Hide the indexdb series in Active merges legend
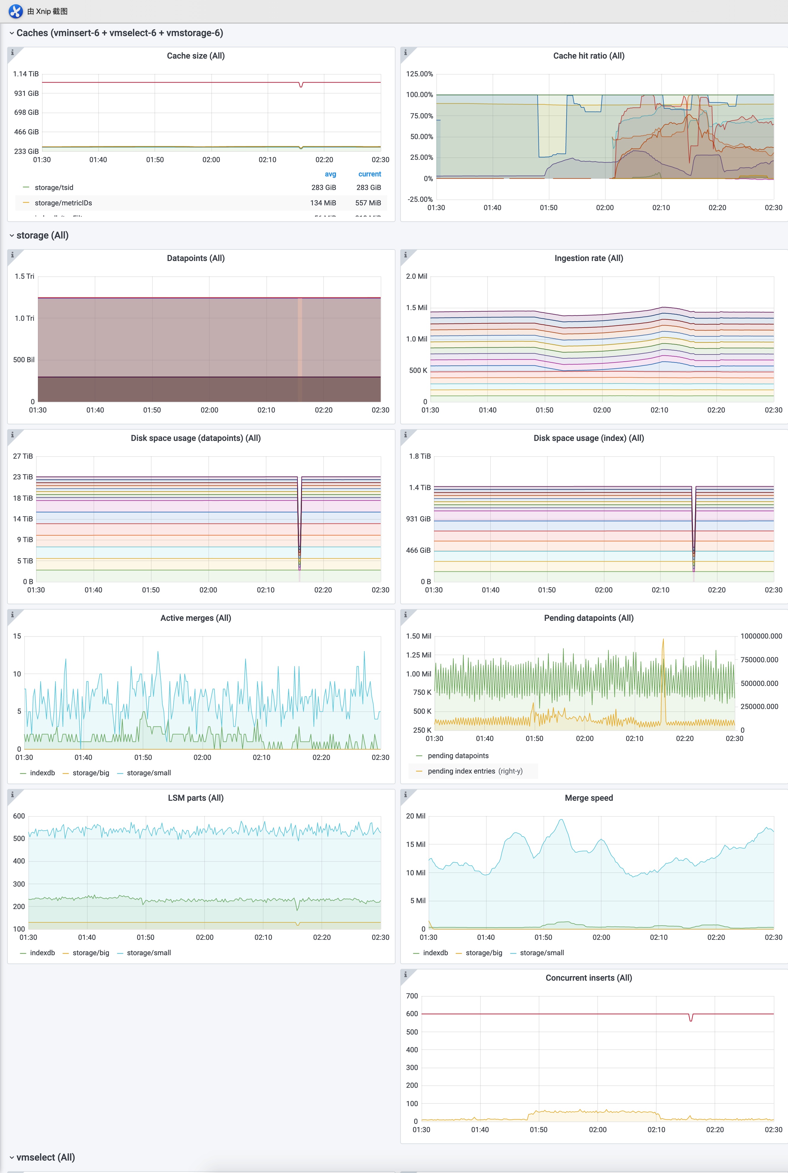Image resolution: width=788 pixels, height=1173 pixels. point(43,773)
